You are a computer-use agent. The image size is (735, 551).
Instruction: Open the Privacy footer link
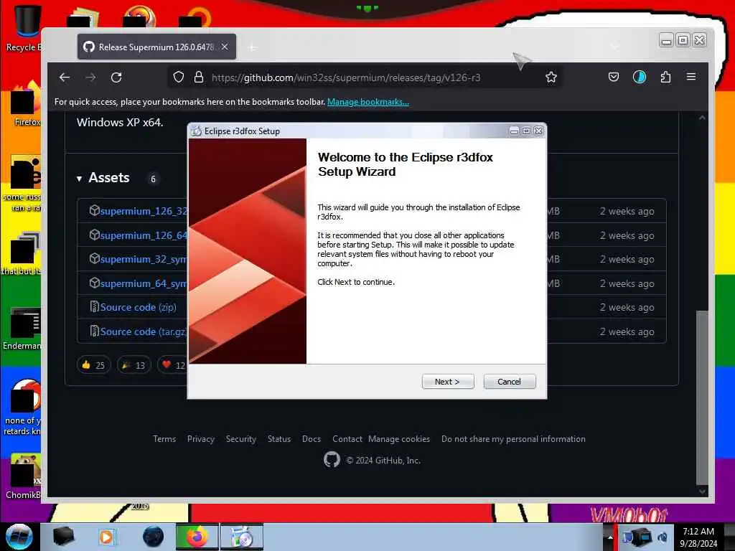tap(201, 439)
